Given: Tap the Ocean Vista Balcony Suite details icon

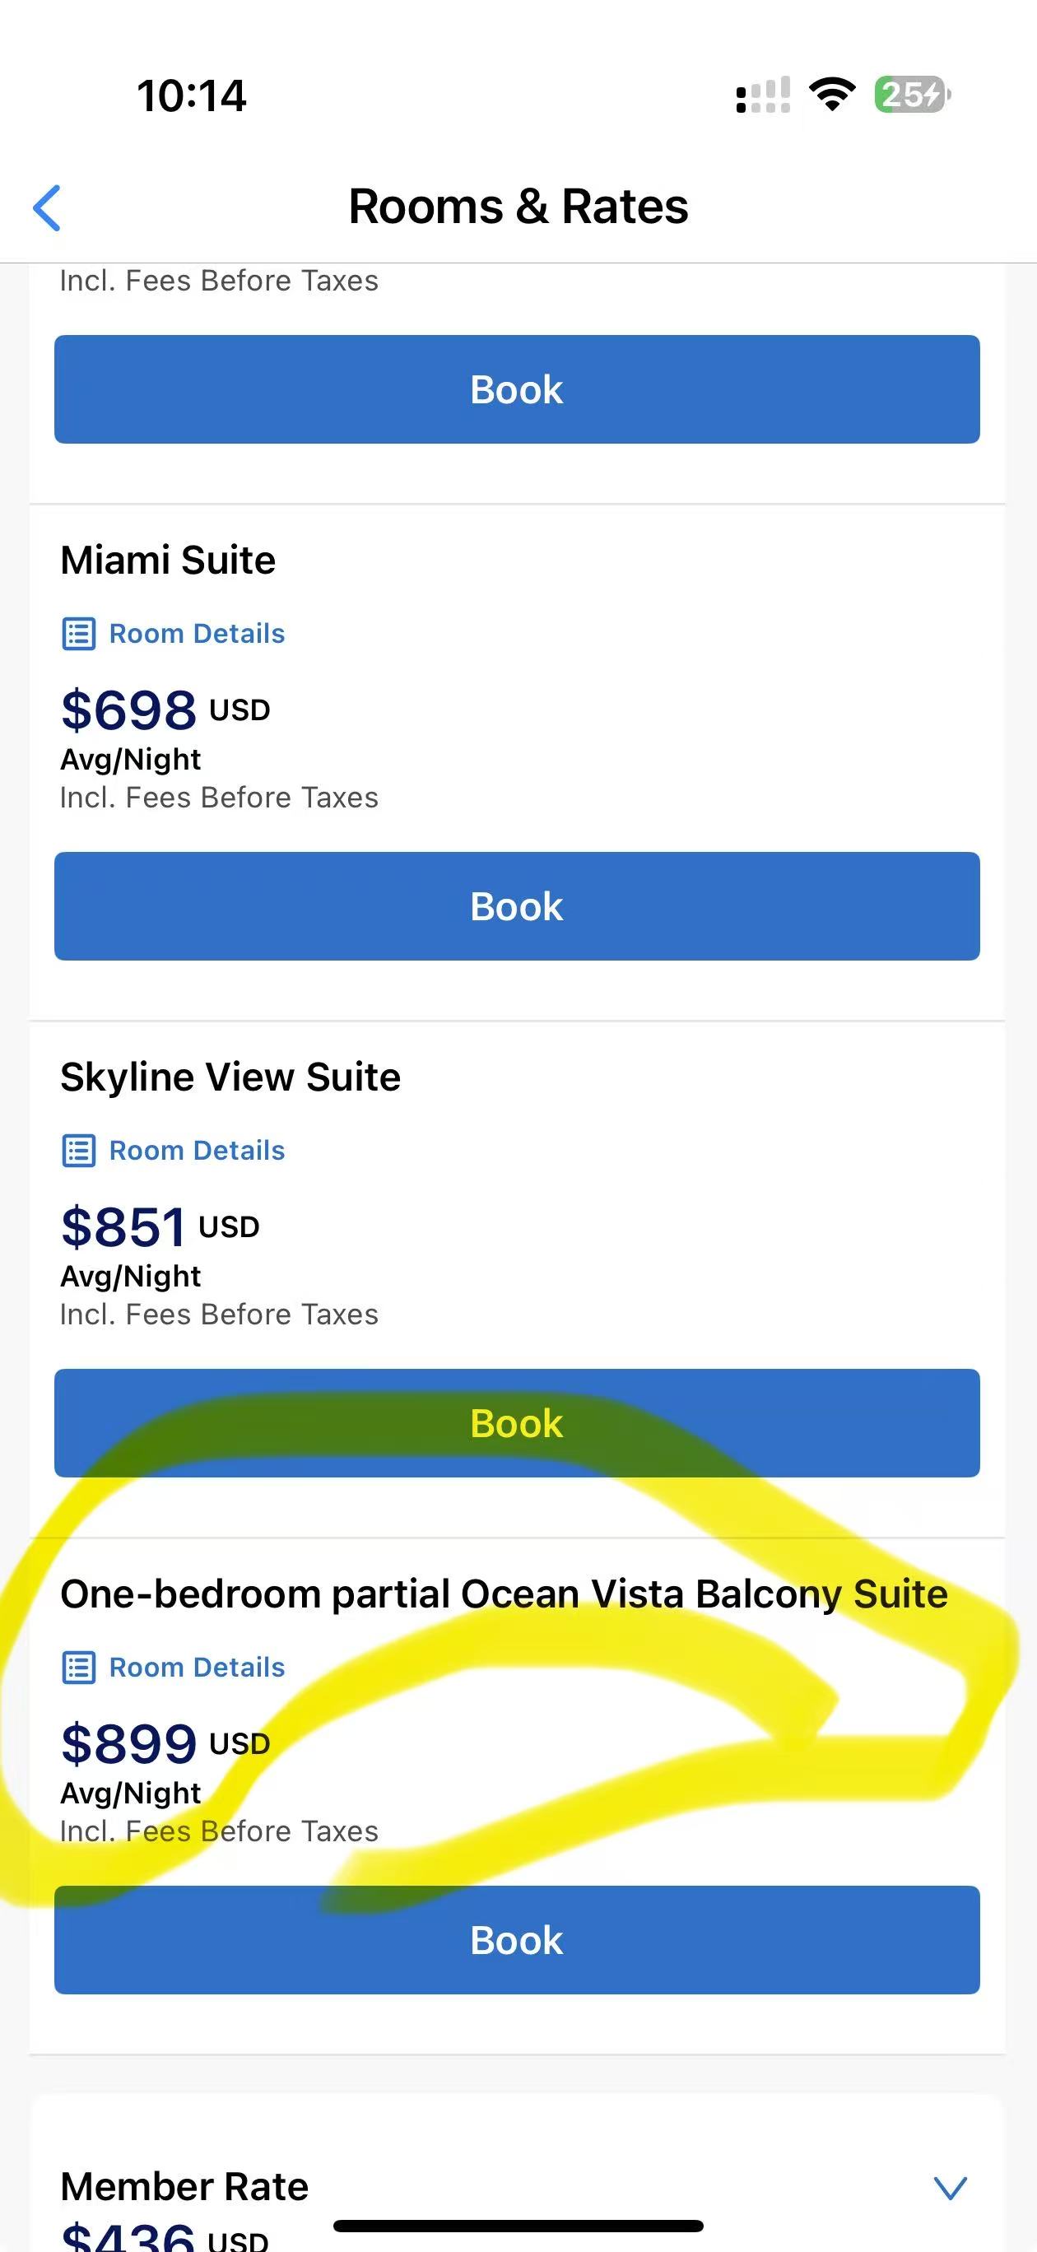Looking at the screenshot, I should (79, 1667).
